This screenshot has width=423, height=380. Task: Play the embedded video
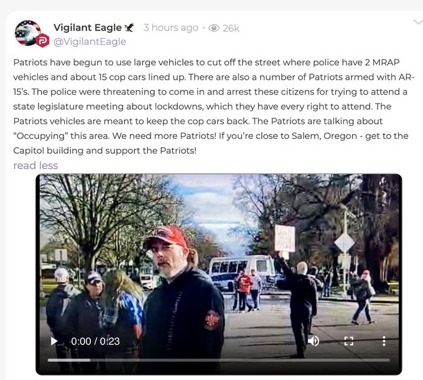coord(54,341)
